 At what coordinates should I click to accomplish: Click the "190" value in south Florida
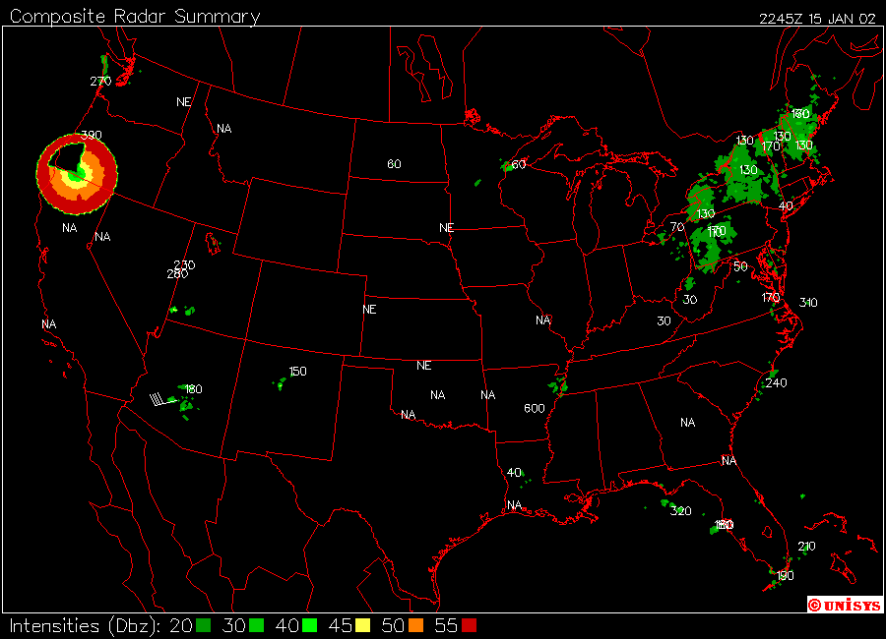coord(785,576)
